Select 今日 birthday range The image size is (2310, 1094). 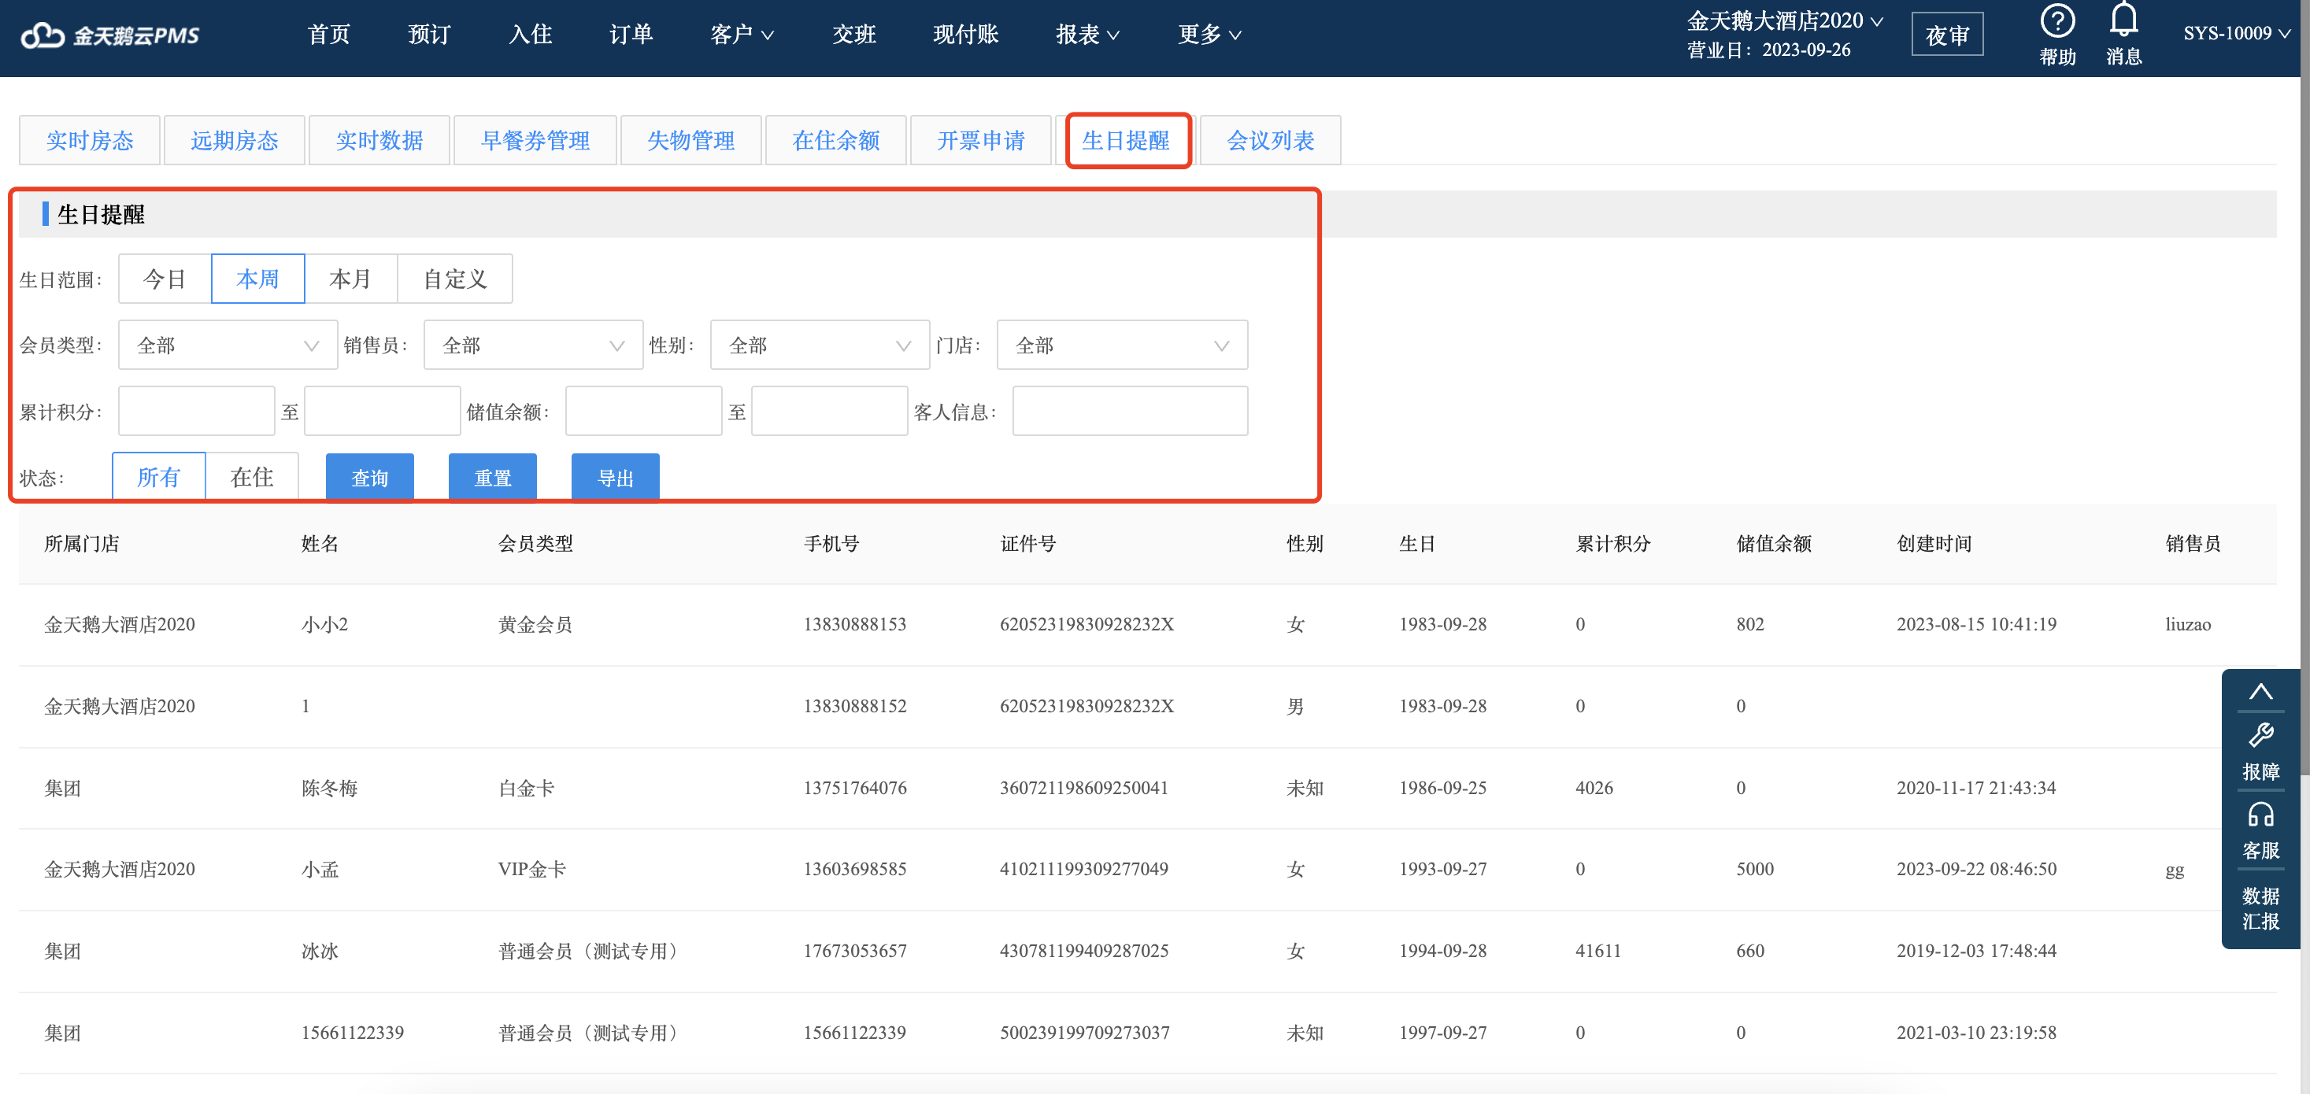click(164, 279)
